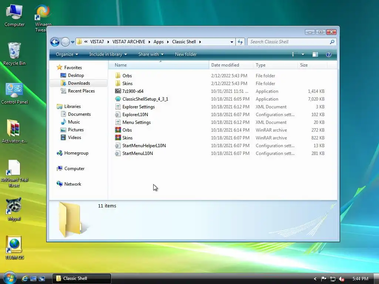The height and width of the screenshot is (284, 379).
Task: Expand arrow after Apps breadcrumb
Action: coord(168,42)
